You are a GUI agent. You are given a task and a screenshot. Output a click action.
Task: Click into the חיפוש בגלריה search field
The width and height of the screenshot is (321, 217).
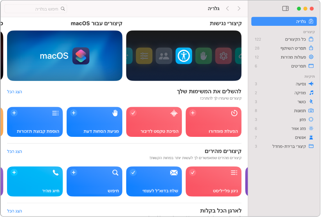[x=36, y=9]
